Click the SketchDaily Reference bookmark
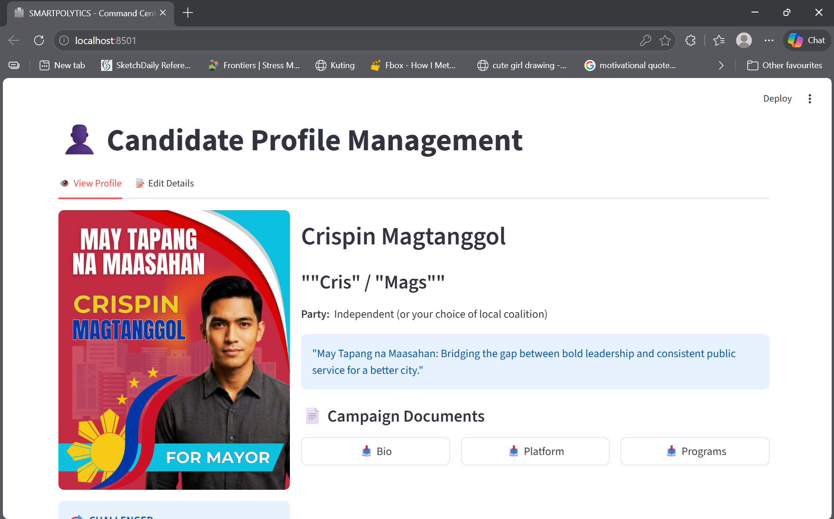 (147, 65)
